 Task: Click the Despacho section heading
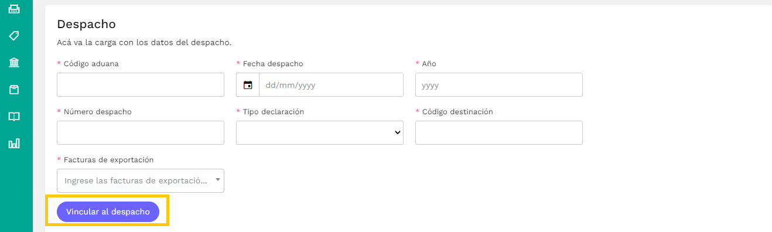tap(86, 24)
